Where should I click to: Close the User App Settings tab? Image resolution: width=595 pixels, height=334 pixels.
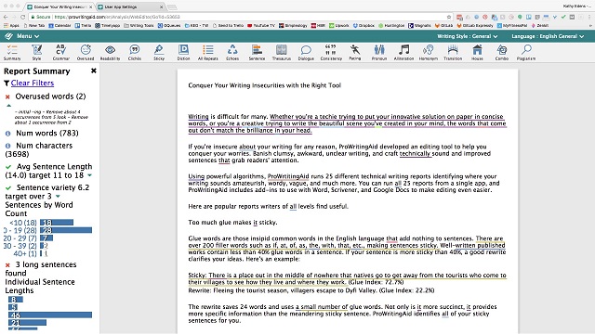pos(161,6)
